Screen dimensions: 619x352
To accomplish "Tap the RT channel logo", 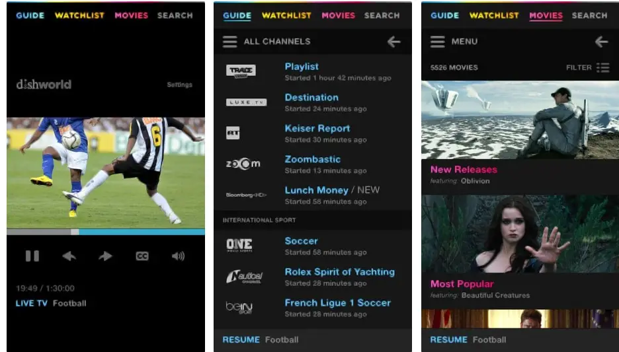I will 233,133.
